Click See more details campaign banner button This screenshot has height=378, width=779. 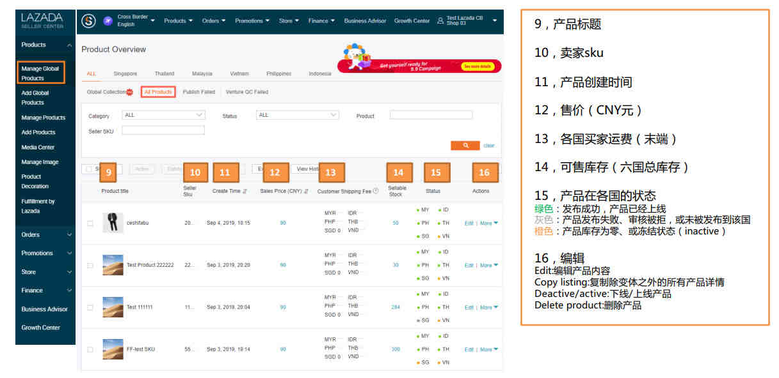click(x=479, y=66)
